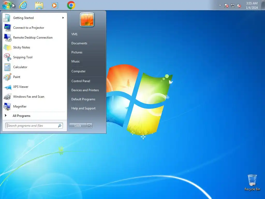The width and height of the screenshot is (265, 199).
Task: Show hidden system tray icons
Action: tap(220, 5)
